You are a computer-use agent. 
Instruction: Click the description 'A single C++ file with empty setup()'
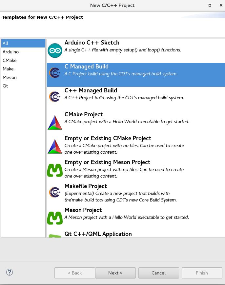pos(123,50)
